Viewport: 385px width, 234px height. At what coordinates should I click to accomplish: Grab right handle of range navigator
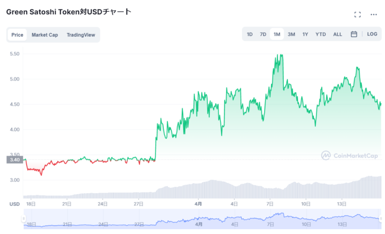(x=381, y=218)
